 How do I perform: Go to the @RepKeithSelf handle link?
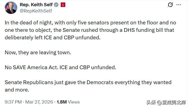click(x=36, y=11)
